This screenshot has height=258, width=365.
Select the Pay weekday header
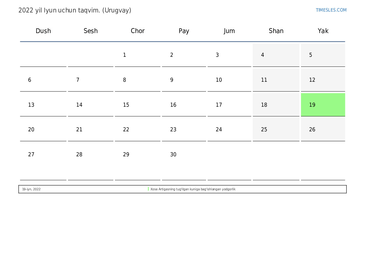coord(184,31)
